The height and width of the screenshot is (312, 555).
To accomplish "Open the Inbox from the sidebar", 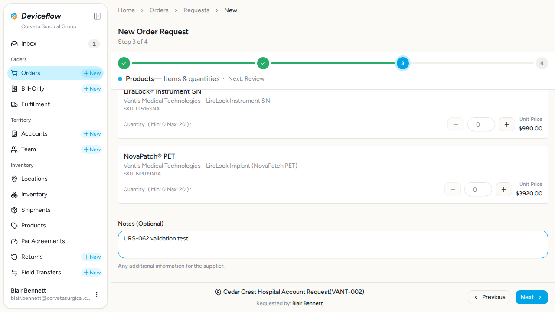I will 55,44.
